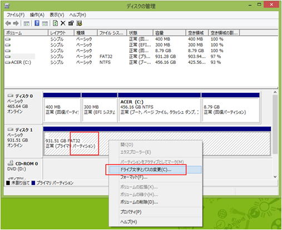The width and height of the screenshot is (282, 230).
Task: Click the show/hide action pane icon
Action: pos(45,23)
